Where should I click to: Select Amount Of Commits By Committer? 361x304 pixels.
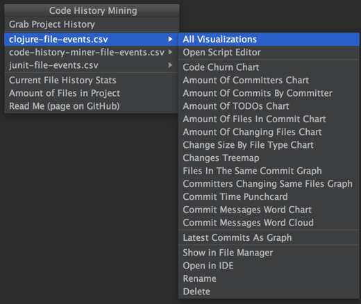pos(269,93)
